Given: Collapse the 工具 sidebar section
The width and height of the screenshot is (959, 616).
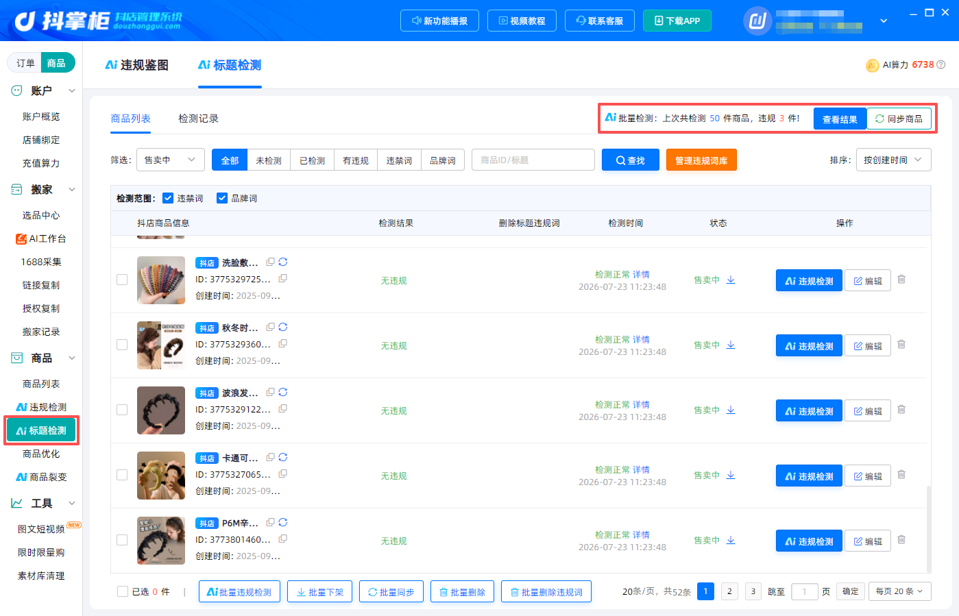Looking at the screenshot, I should point(72,503).
